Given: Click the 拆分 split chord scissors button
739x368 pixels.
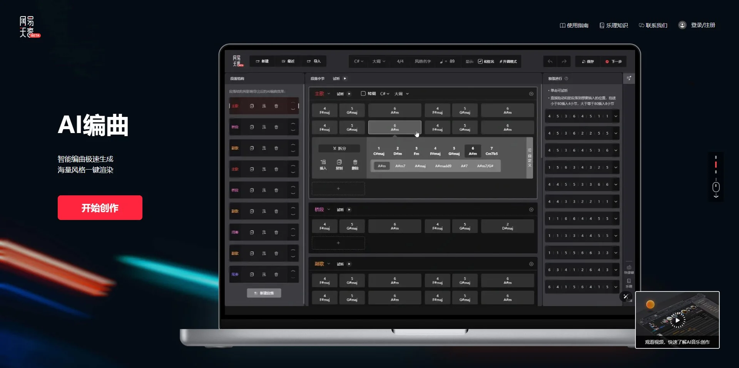Looking at the screenshot, I should [339, 148].
